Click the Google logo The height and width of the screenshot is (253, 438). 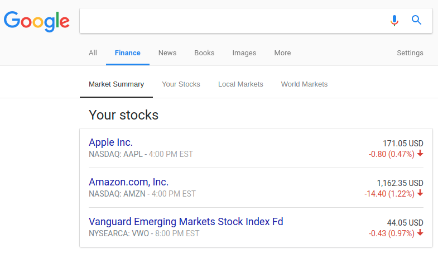click(37, 22)
